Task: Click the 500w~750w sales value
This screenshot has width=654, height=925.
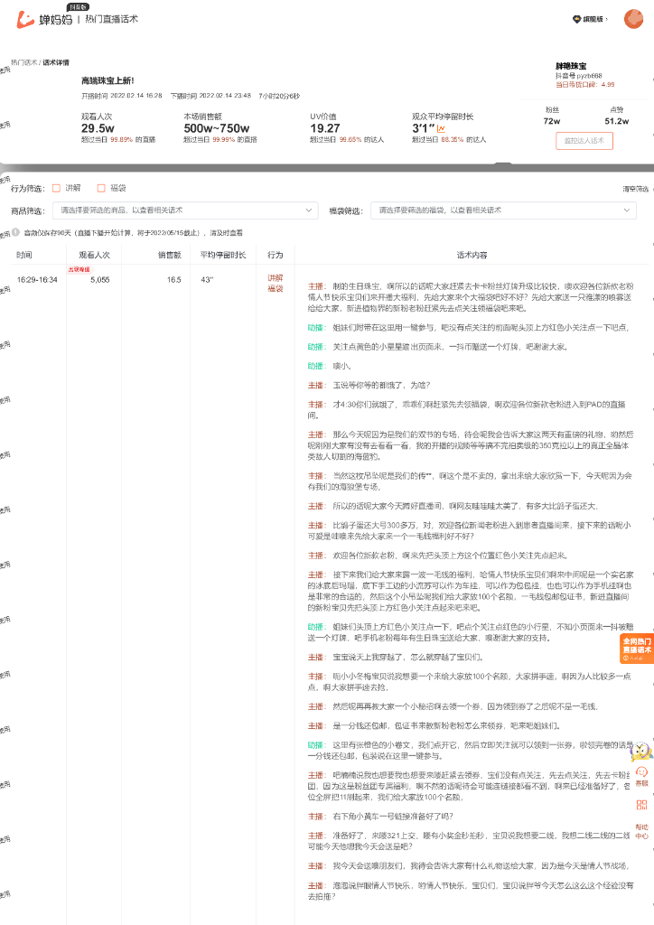Action: (x=217, y=128)
